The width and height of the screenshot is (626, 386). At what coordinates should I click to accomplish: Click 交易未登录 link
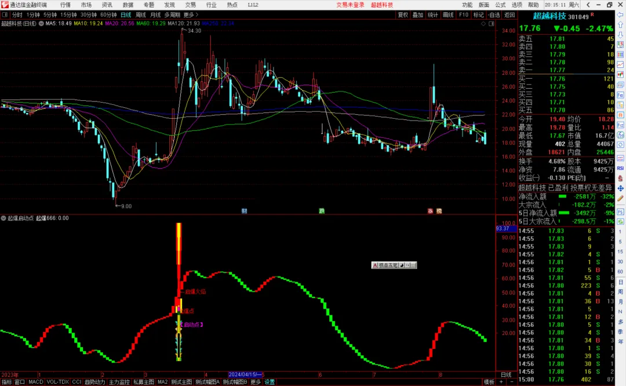coord(350,5)
